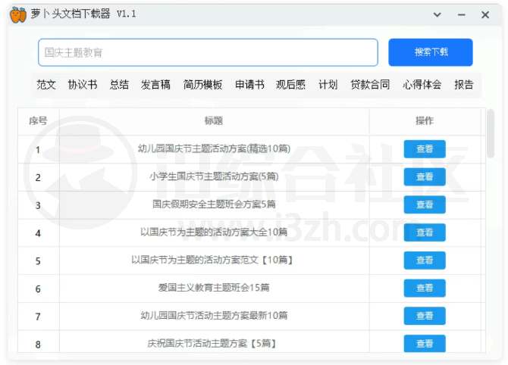
Task: Open the title bar dropdown chevron
Action: [437, 14]
